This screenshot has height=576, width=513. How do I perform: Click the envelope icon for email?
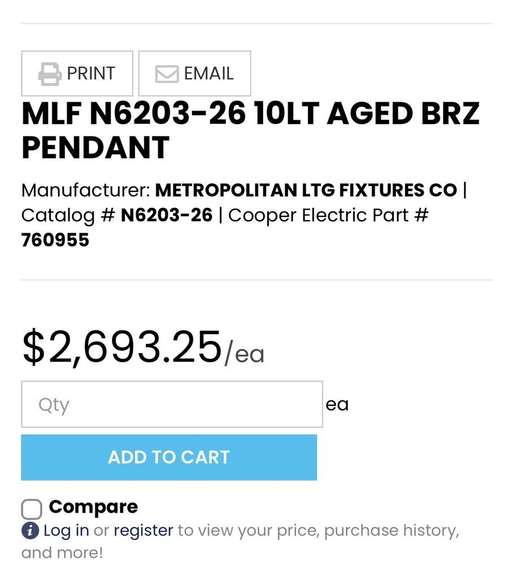[167, 74]
